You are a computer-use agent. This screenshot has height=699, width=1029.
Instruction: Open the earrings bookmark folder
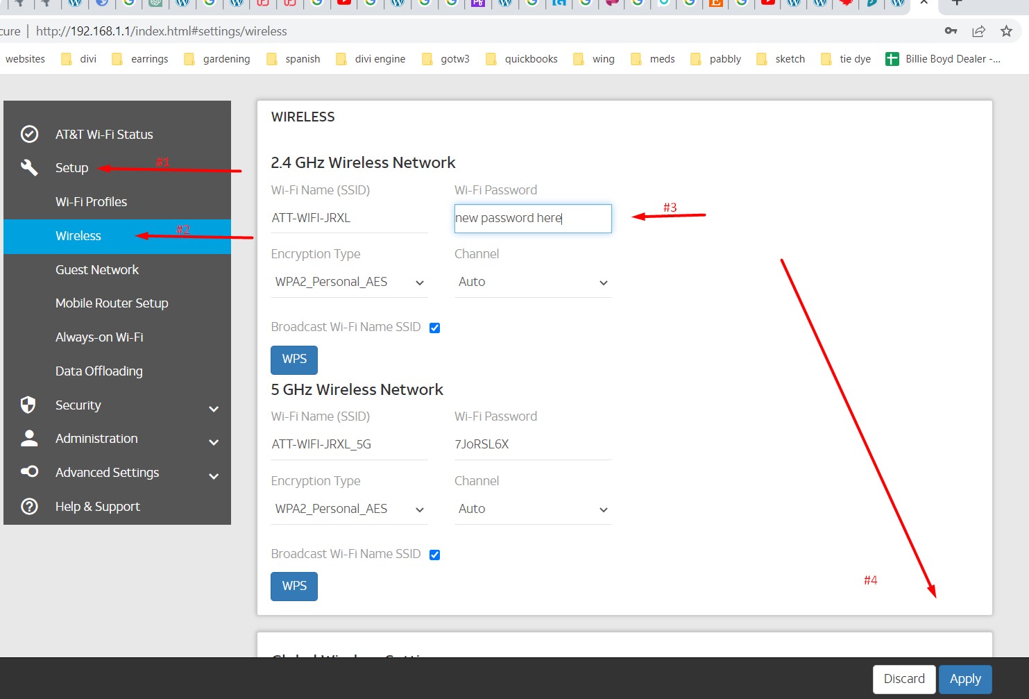tap(139, 59)
